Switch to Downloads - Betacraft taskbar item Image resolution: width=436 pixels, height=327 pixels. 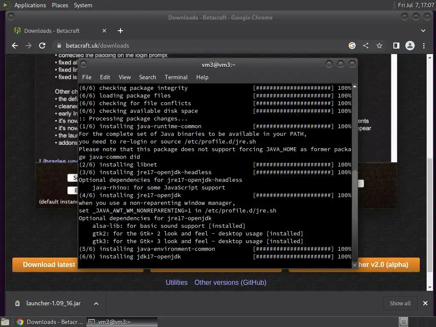pyautogui.click(x=50, y=322)
